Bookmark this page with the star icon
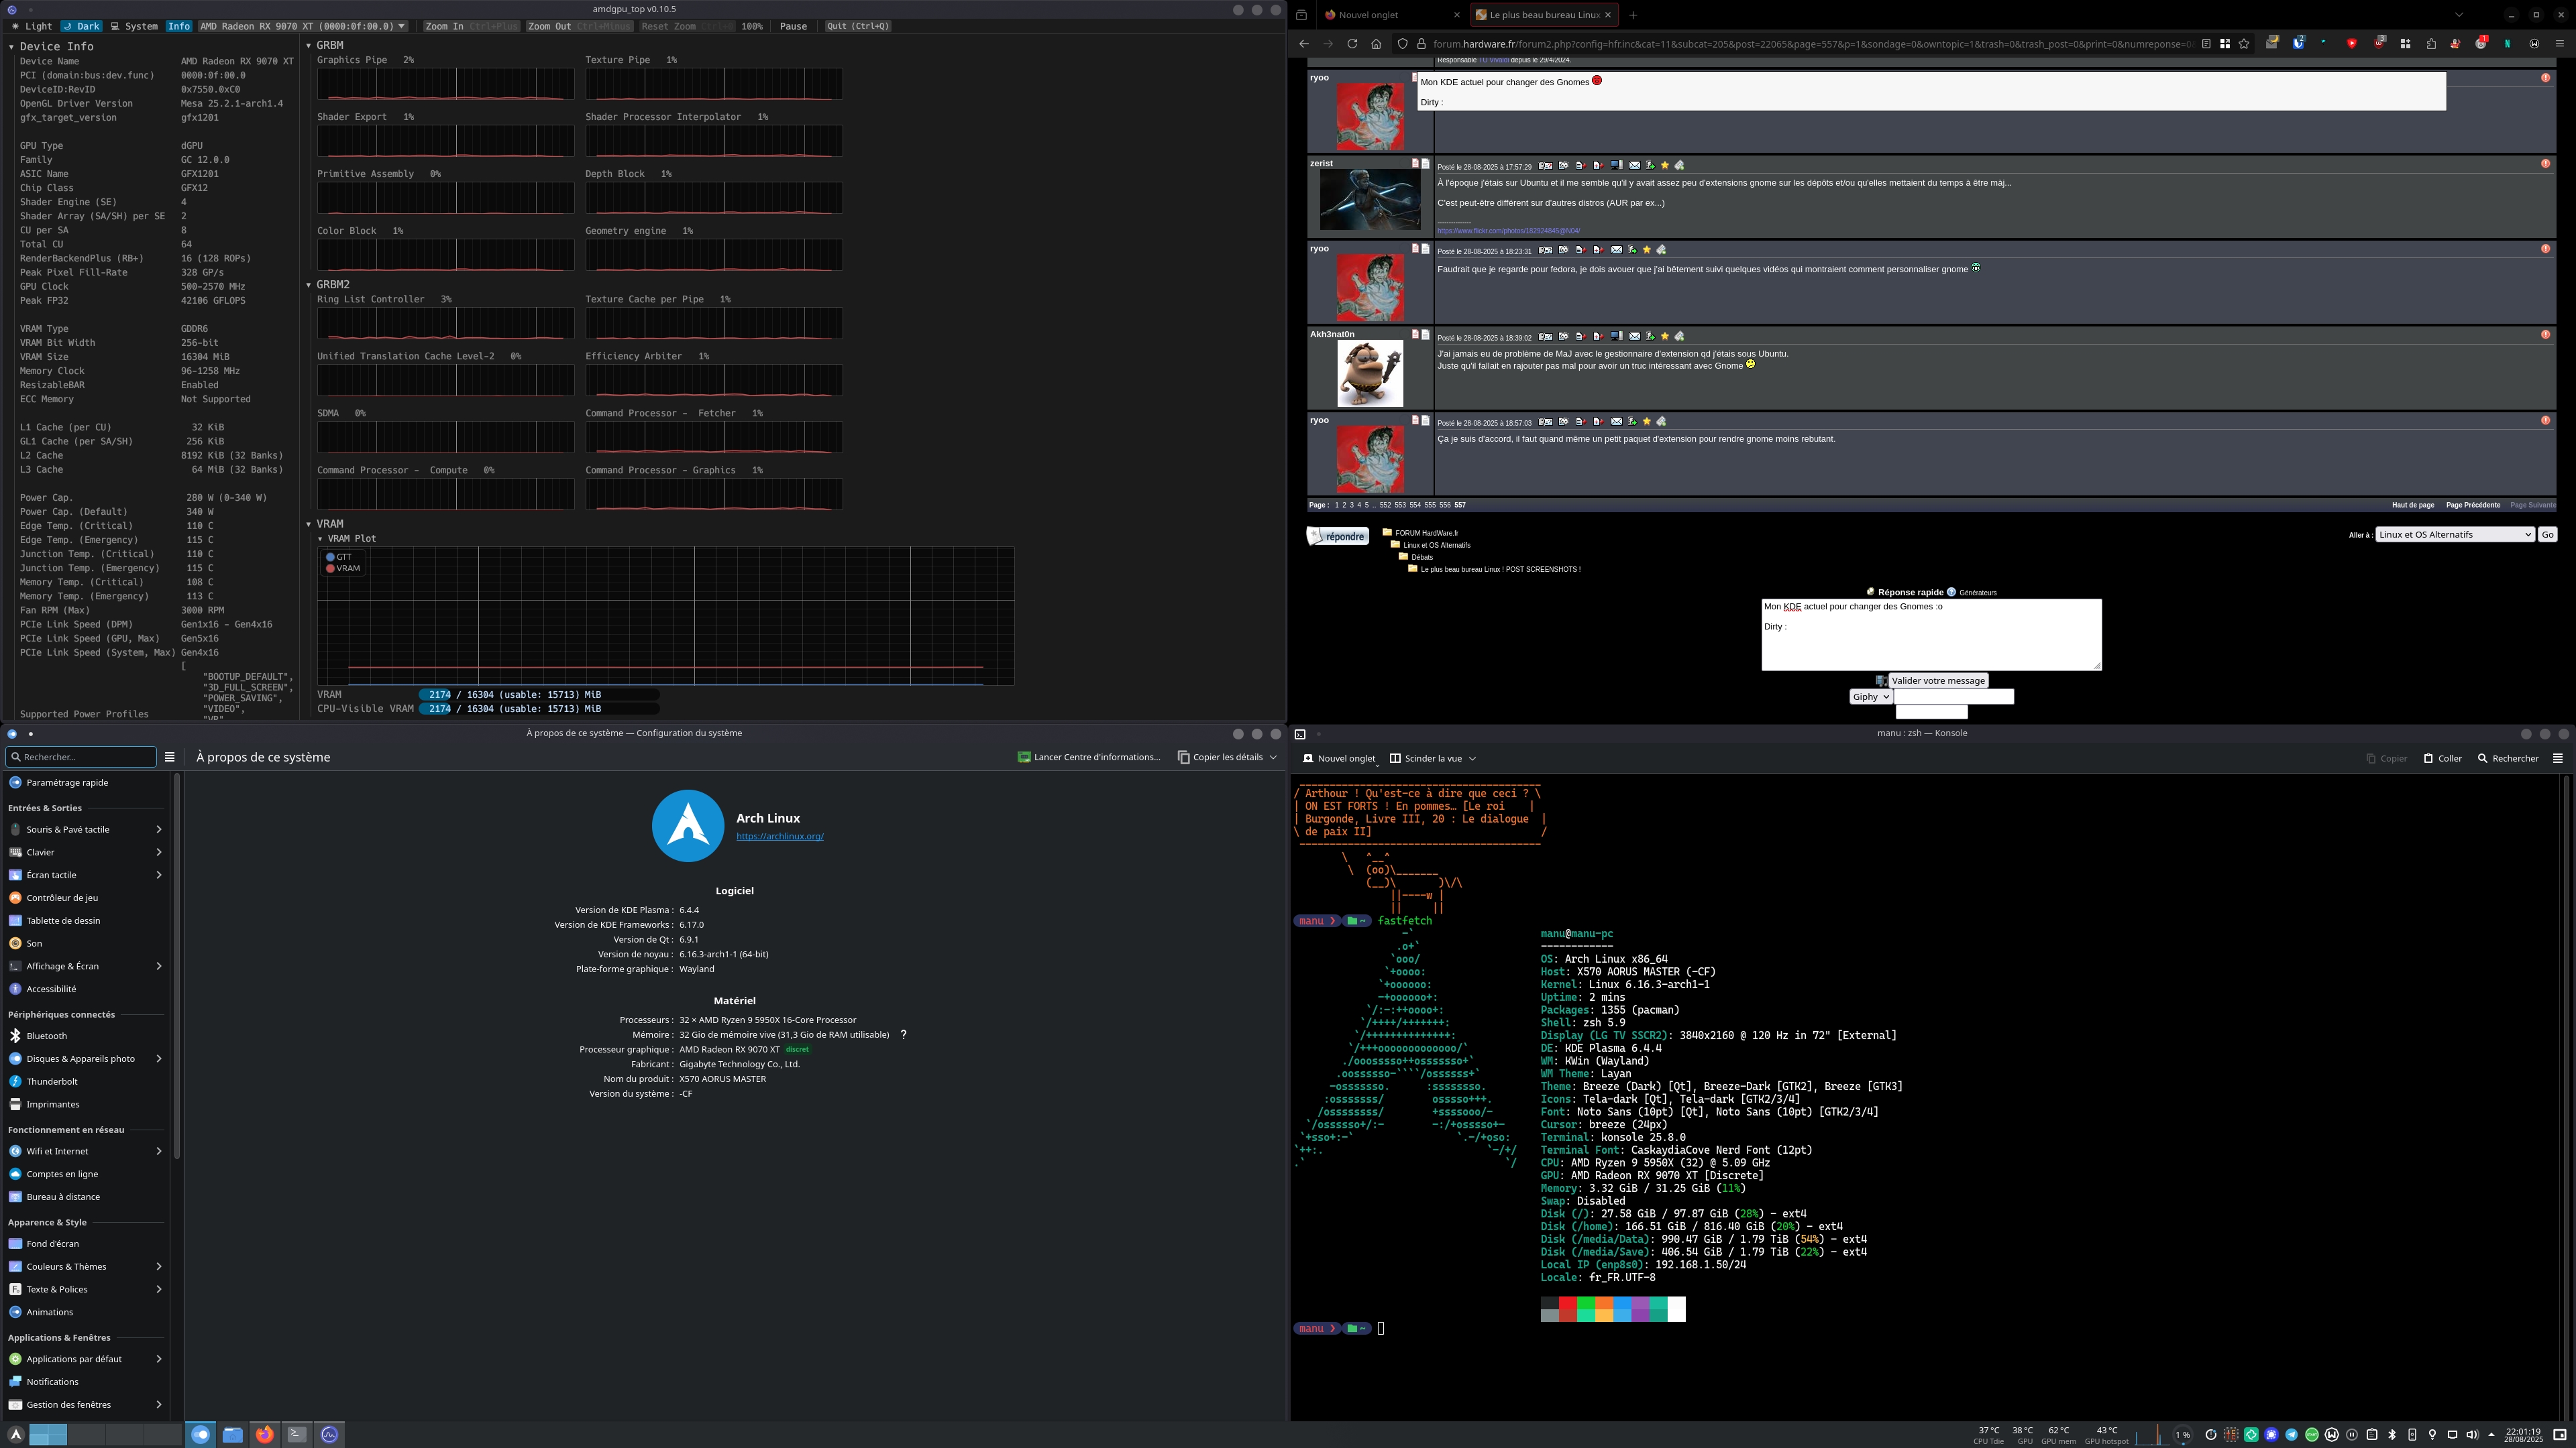The image size is (2576, 1448). point(2245,44)
